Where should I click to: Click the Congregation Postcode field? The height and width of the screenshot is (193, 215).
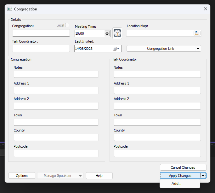pos(56,154)
